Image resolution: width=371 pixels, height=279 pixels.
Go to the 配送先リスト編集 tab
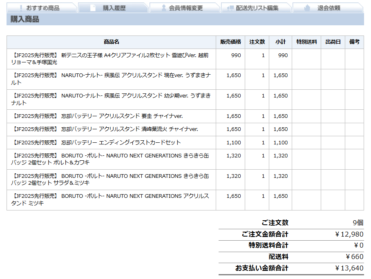(257, 8)
